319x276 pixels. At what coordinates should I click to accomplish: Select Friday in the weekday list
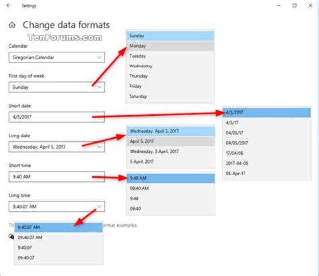click(x=170, y=86)
